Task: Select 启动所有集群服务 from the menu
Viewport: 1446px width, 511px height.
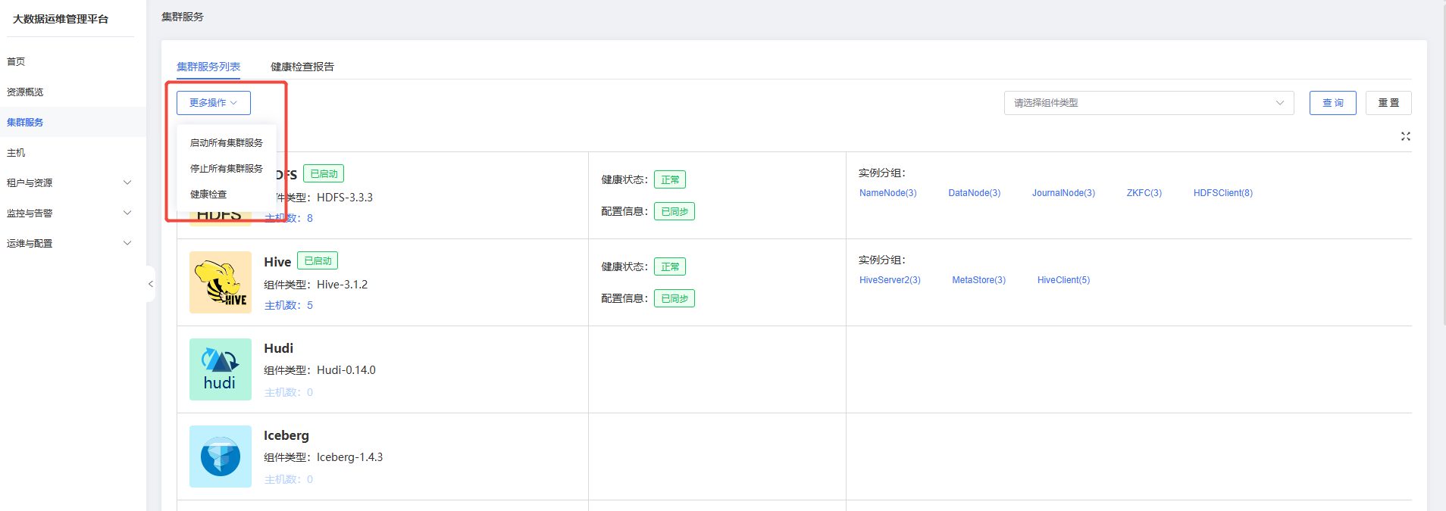Action: pyautogui.click(x=226, y=143)
